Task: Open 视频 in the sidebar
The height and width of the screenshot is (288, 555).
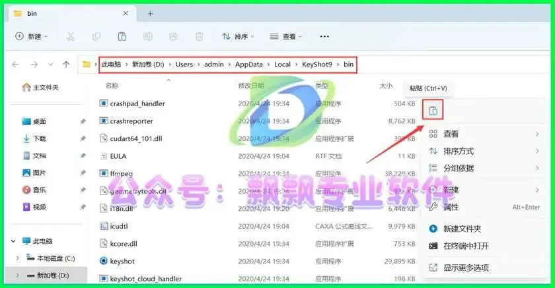Action: click(34, 207)
